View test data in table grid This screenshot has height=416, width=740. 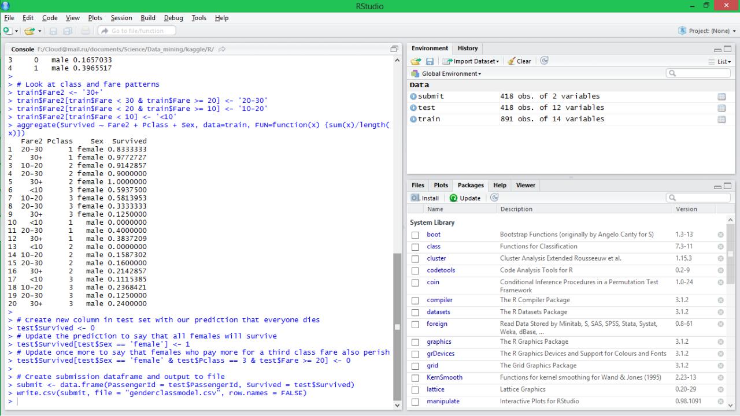[721, 108]
